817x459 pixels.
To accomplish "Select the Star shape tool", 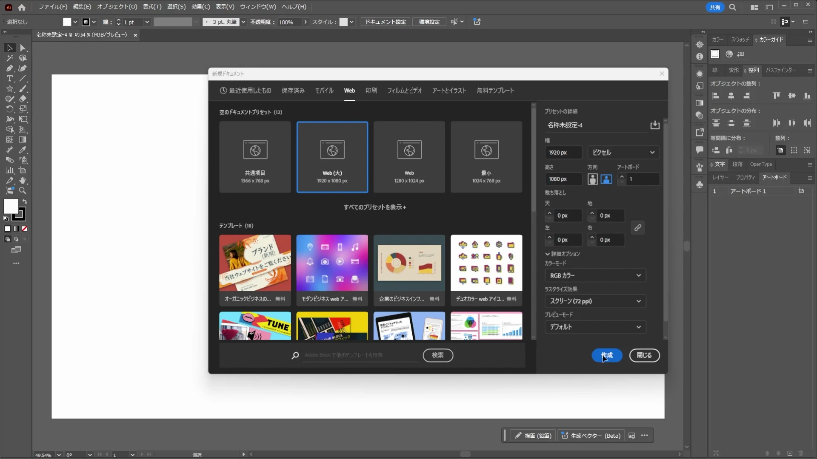I will pyautogui.click(x=9, y=89).
